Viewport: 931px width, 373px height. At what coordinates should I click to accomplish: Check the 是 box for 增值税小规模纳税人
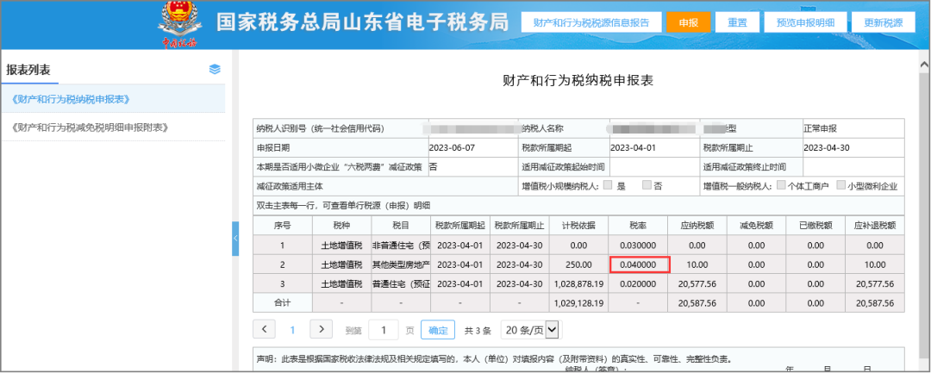(x=608, y=185)
